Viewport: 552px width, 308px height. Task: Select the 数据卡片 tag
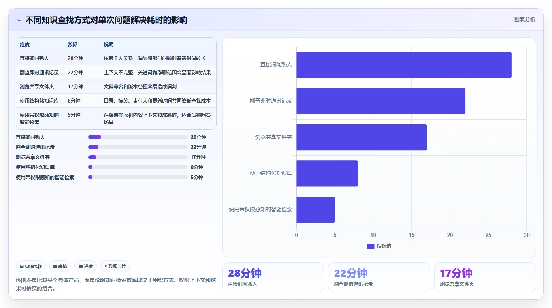[x=115, y=266]
